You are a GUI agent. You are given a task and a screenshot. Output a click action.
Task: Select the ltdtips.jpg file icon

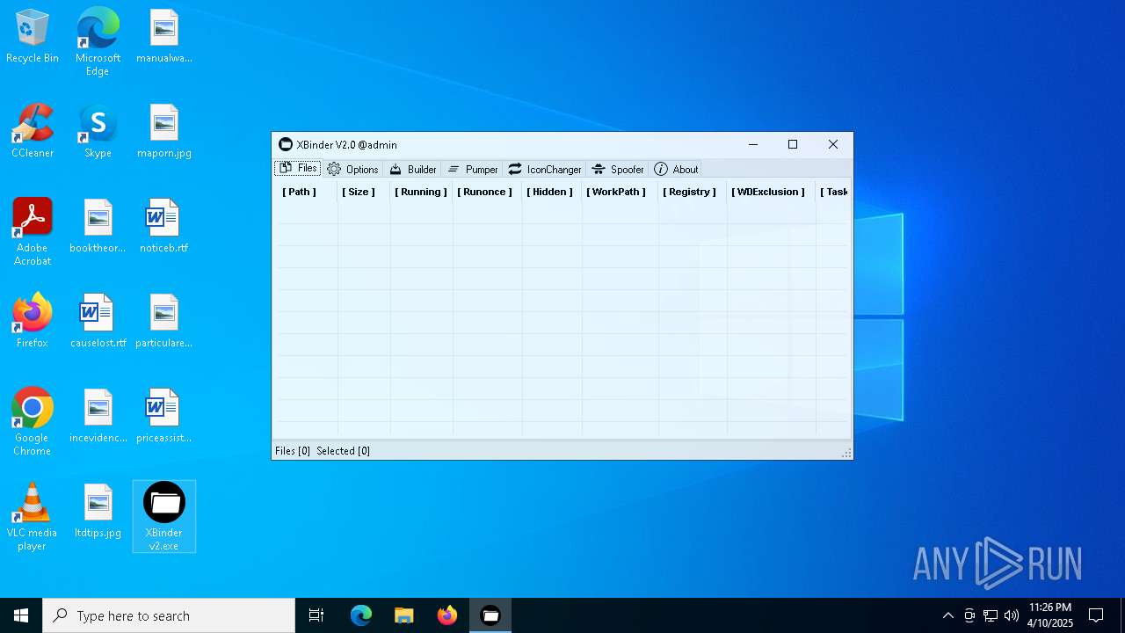point(98,512)
